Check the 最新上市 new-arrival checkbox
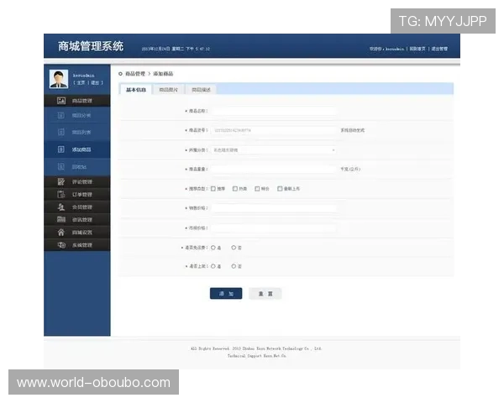 [x=280, y=189]
